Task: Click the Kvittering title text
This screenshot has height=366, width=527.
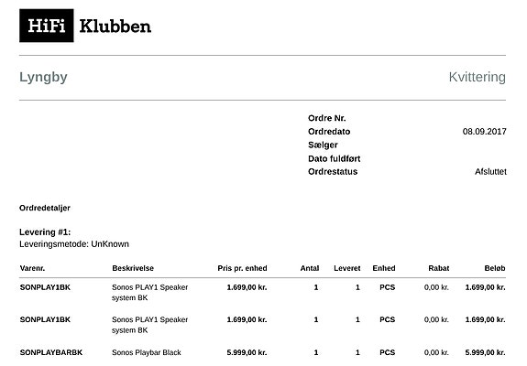Action: click(477, 77)
